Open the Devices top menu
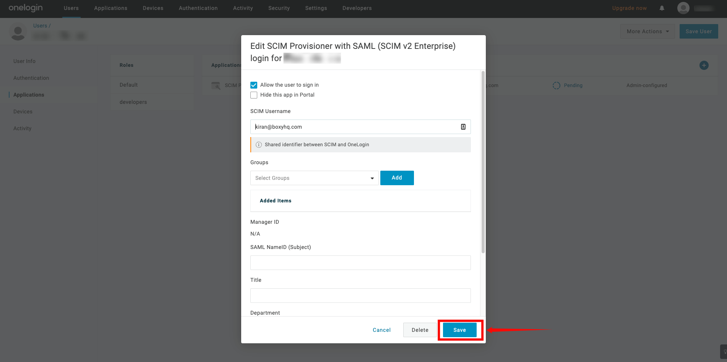Viewport: 727px width, 362px height. (x=153, y=8)
